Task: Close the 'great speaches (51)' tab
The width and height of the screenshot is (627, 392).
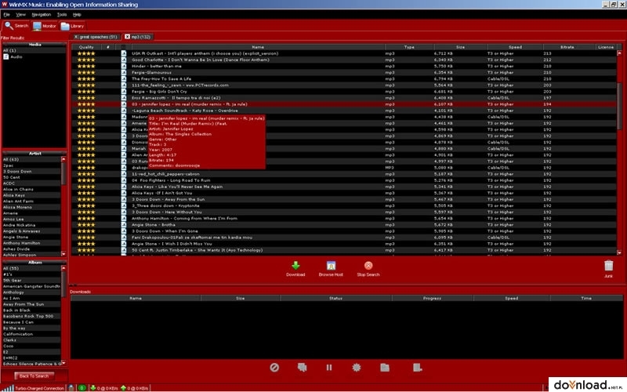Action: (76, 36)
